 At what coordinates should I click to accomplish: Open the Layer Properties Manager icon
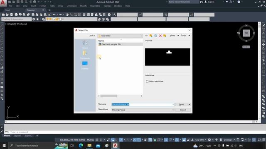[43, 19]
